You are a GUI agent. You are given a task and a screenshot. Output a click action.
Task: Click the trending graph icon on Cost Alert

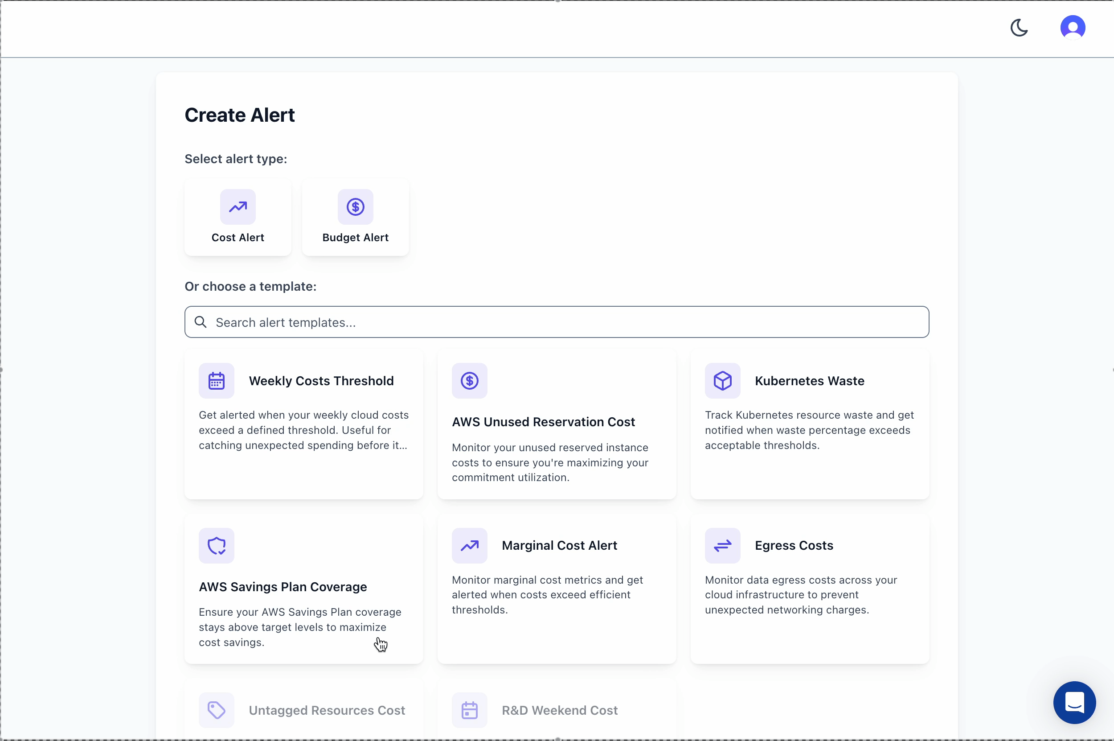coord(238,206)
